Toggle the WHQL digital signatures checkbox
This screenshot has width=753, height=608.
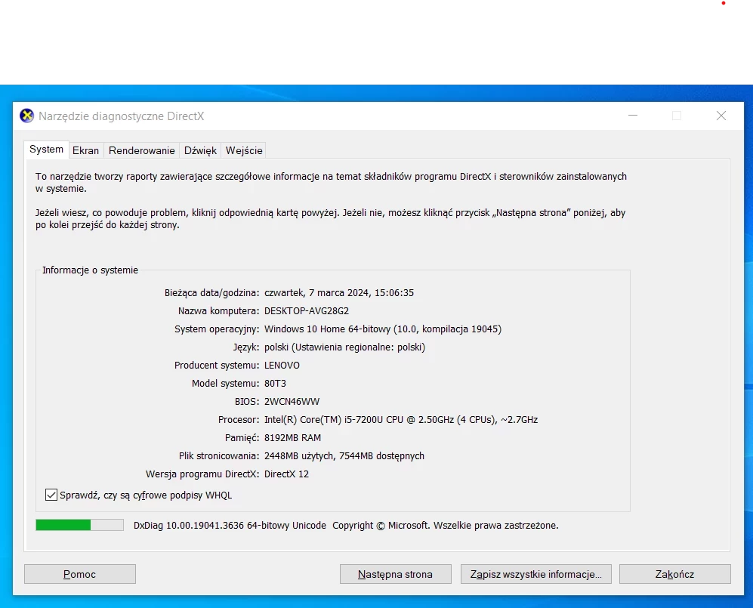click(51, 495)
